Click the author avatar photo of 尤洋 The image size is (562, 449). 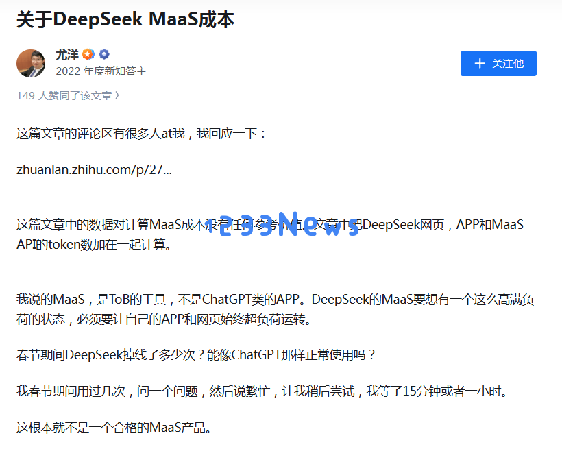point(31,64)
